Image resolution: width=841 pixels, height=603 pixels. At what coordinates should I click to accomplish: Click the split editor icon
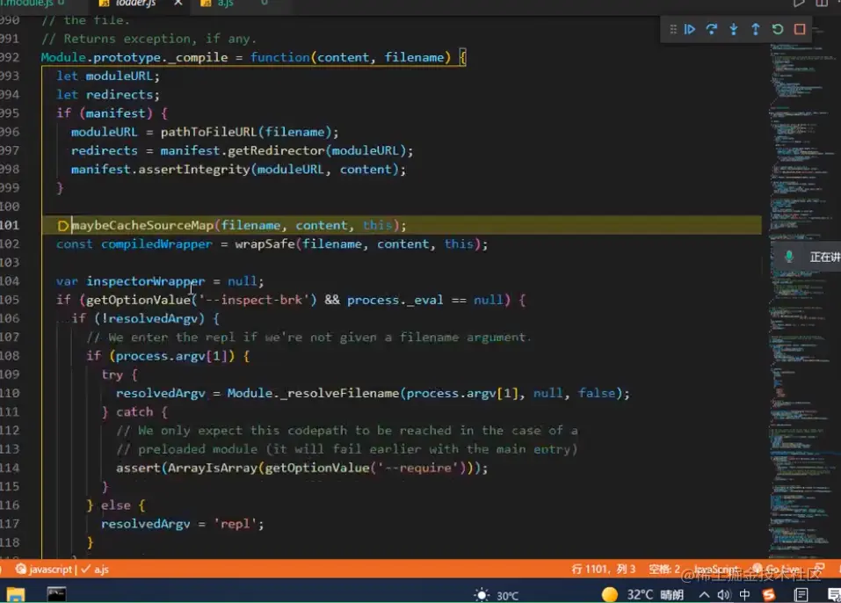pos(822,4)
